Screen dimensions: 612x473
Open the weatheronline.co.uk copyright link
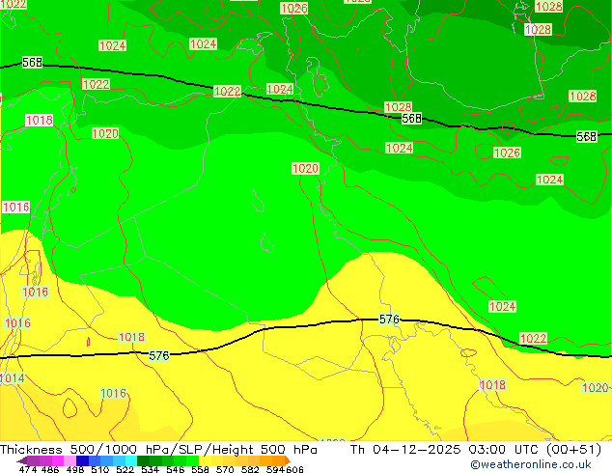click(x=531, y=464)
